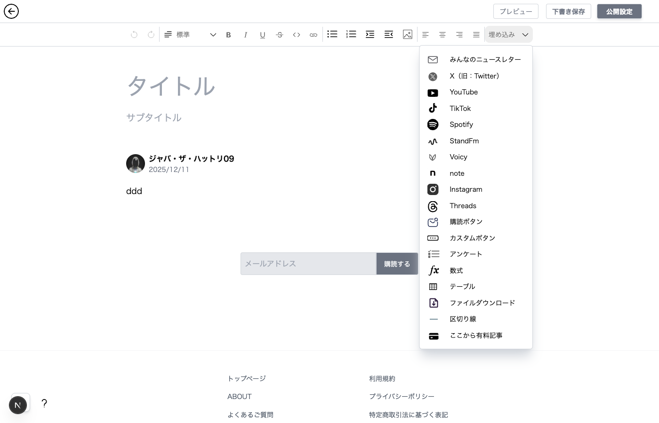Insert a numbered list
659x423 pixels.
(x=351, y=34)
